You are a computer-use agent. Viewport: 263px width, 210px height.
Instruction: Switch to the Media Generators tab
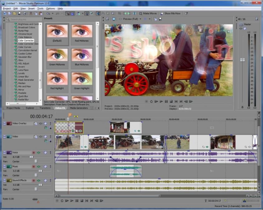(x=79, y=108)
